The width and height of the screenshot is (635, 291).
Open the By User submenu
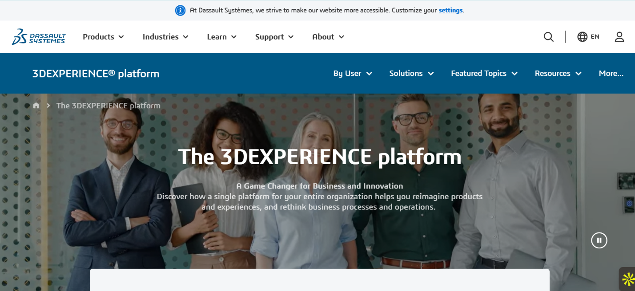pyautogui.click(x=353, y=73)
